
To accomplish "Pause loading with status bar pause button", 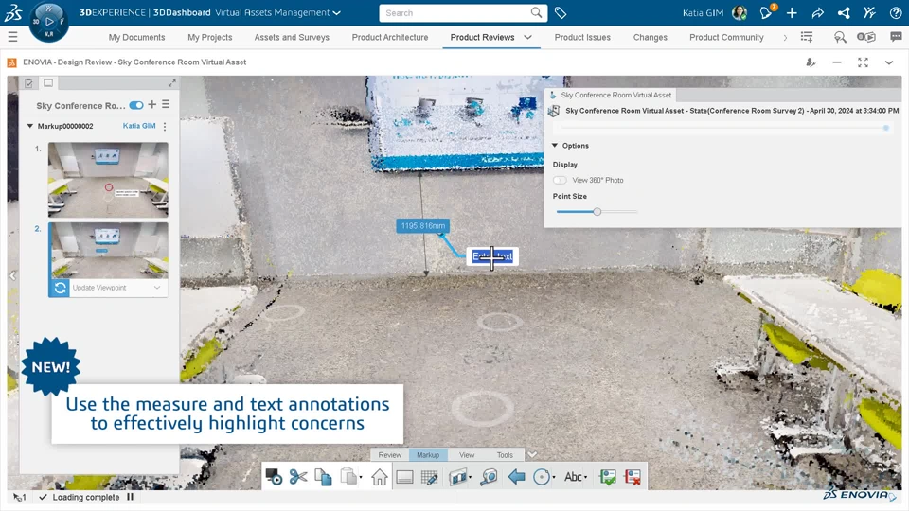I will tap(131, 497).
